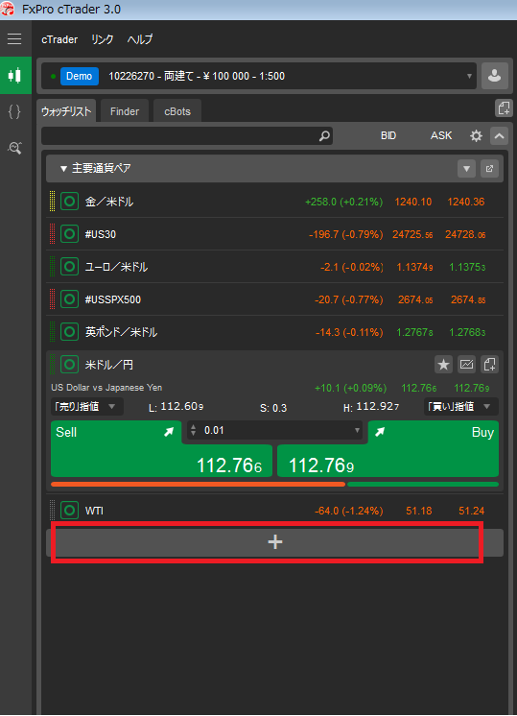The width and height of the screenshot is (517, 716).
Task: Click the account profile person icon
Action: click(495, 76)
